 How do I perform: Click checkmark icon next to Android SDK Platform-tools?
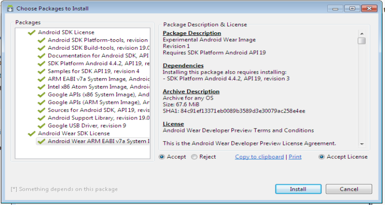click(x=41, y=40)
